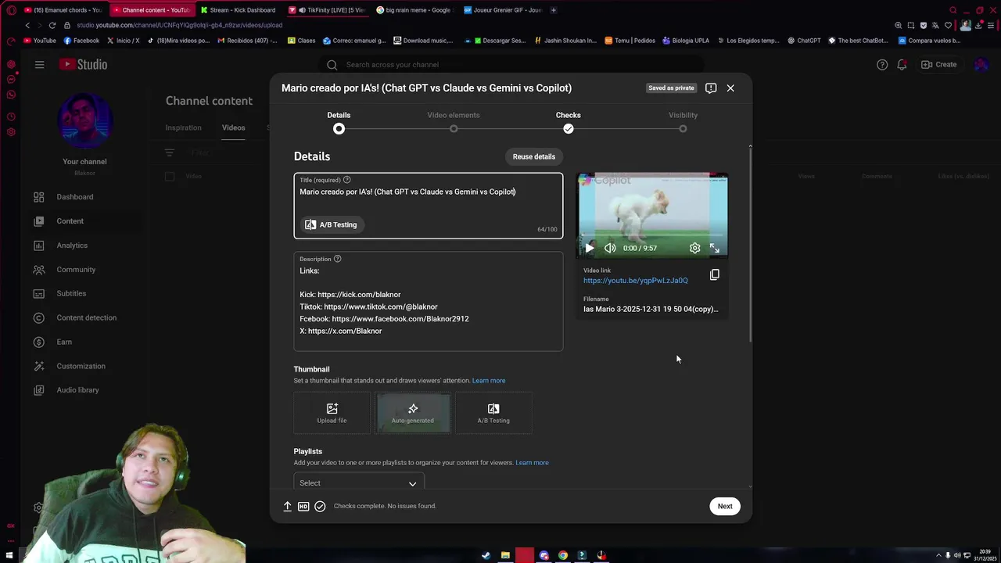The width and height of the screenshot is (1001, 563).
Task: Go back with the browser back arrow
Action: point(27,25)
